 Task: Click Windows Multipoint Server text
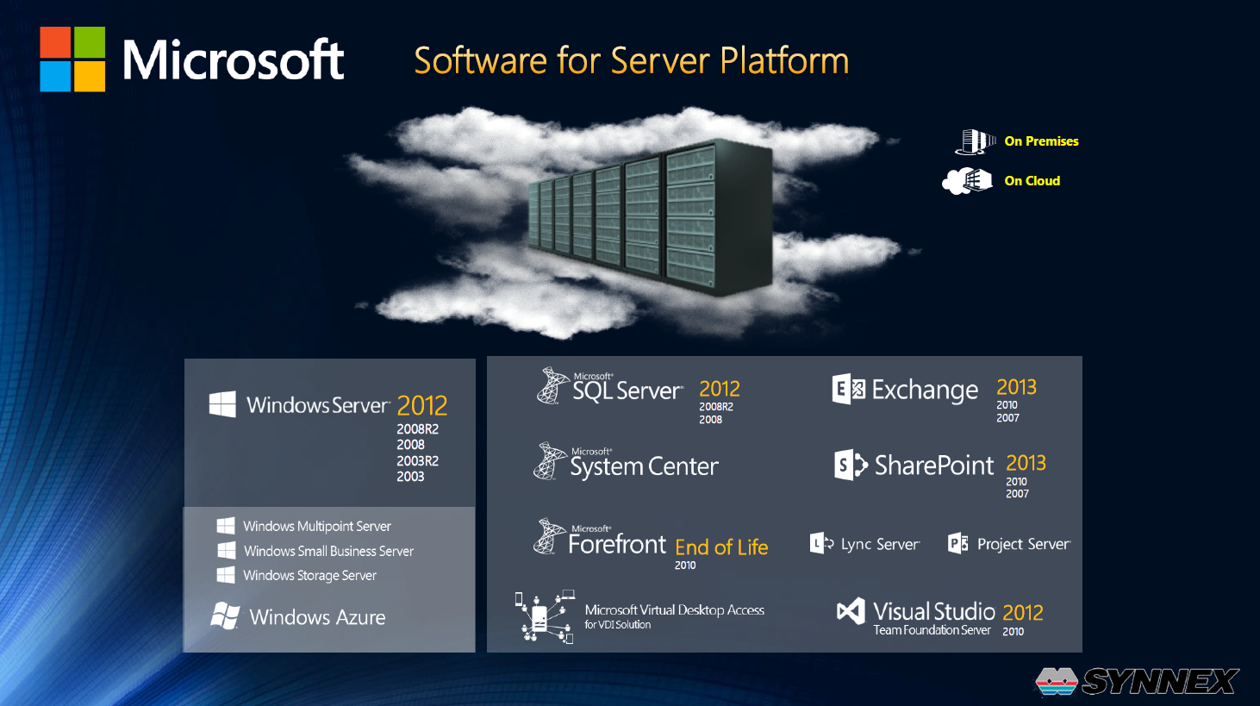coord(317,527)
